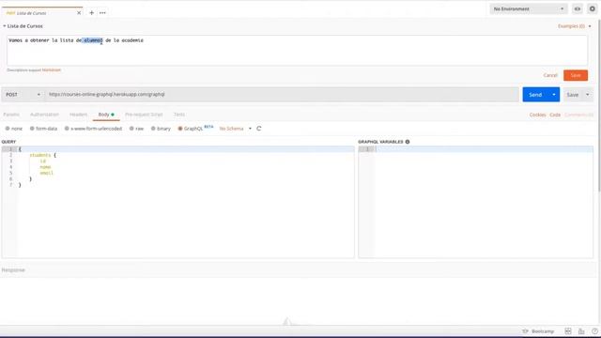Image resolution: width=601 pixels, height=338 pixels.
Task: Close the Lista de Cursos request tab
Action: tap(79, 12)
